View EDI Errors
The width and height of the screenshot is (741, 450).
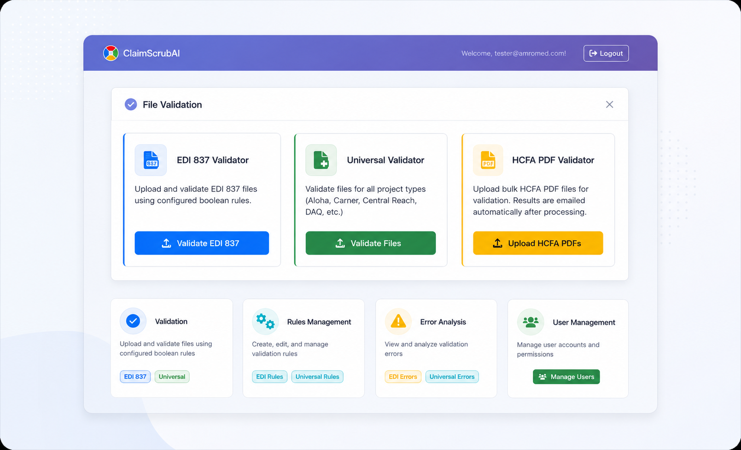pos(403,377)
